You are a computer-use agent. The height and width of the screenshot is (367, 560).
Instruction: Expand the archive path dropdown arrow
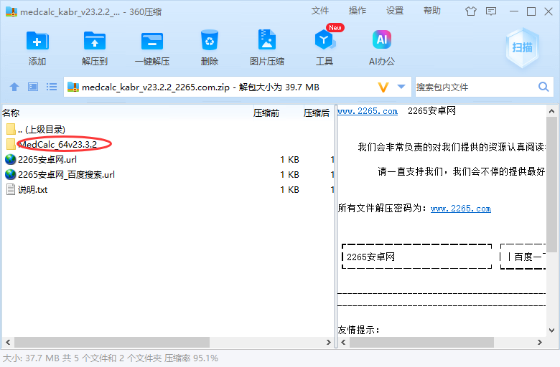pyautogui.click(x=401, y=87)
